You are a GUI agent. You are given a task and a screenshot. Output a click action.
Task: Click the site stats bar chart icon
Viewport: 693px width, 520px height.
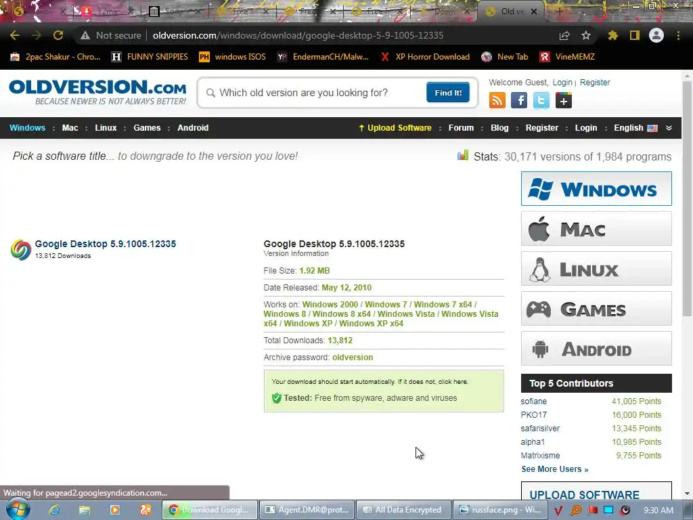point(463,155)
